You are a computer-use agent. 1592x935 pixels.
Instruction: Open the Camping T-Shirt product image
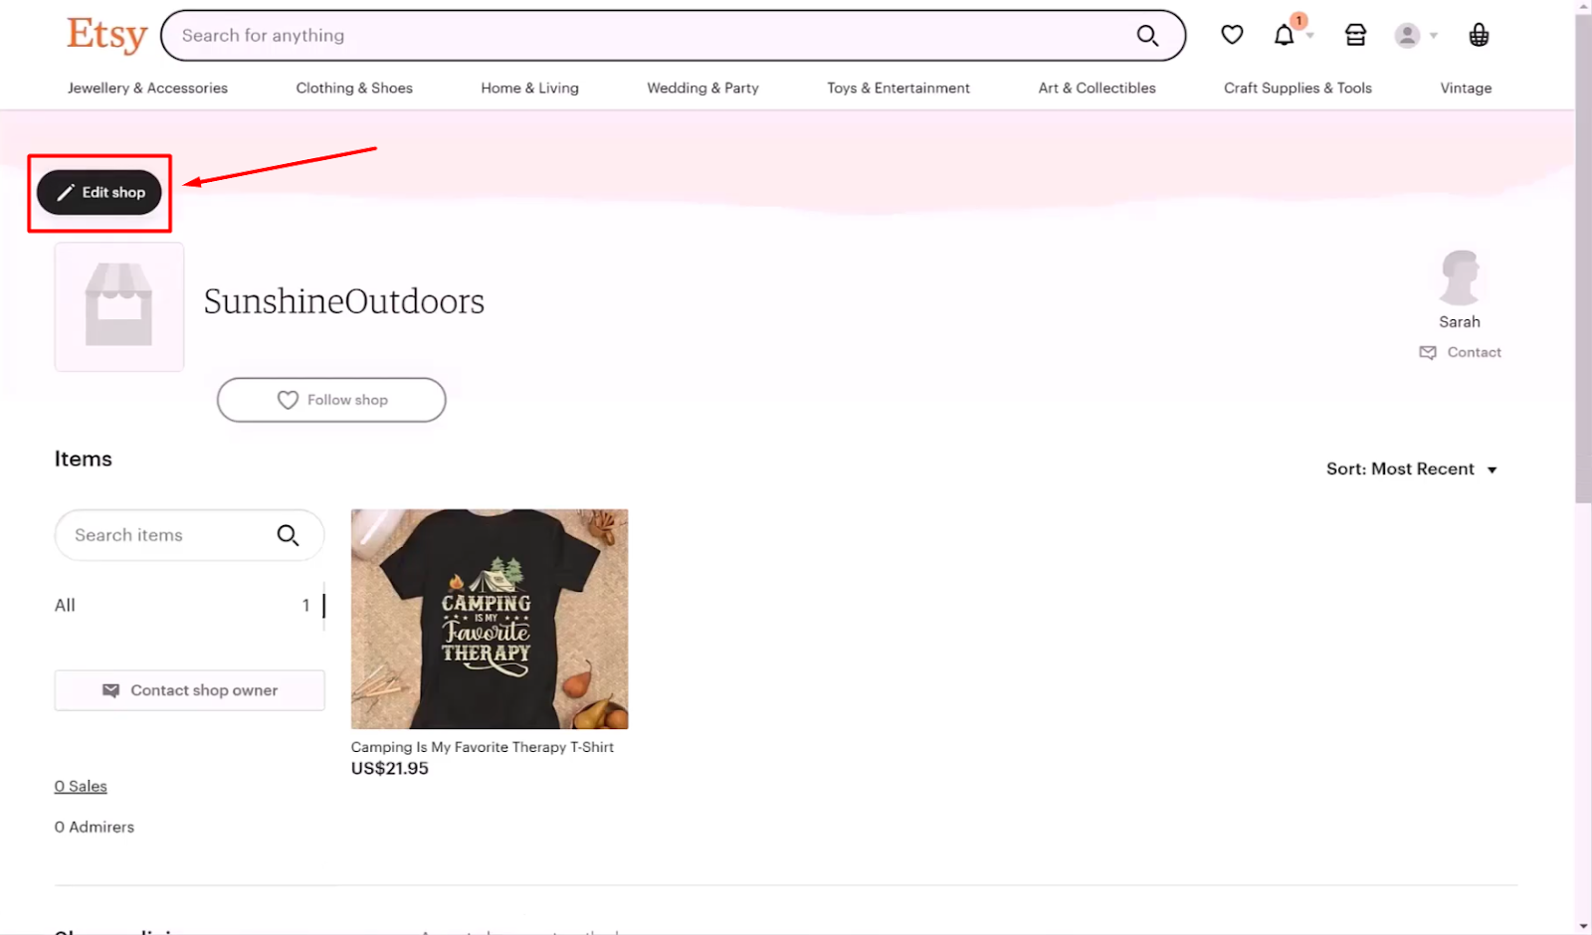click(x=490, y=619)
